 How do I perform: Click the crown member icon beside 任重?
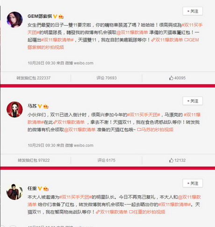click(x=46, y=189)
